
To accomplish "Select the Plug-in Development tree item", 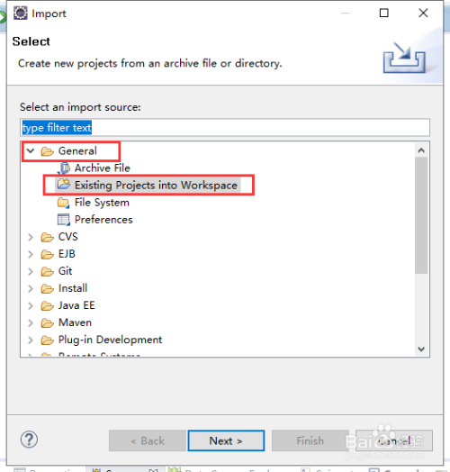I will tap(110, 340).
